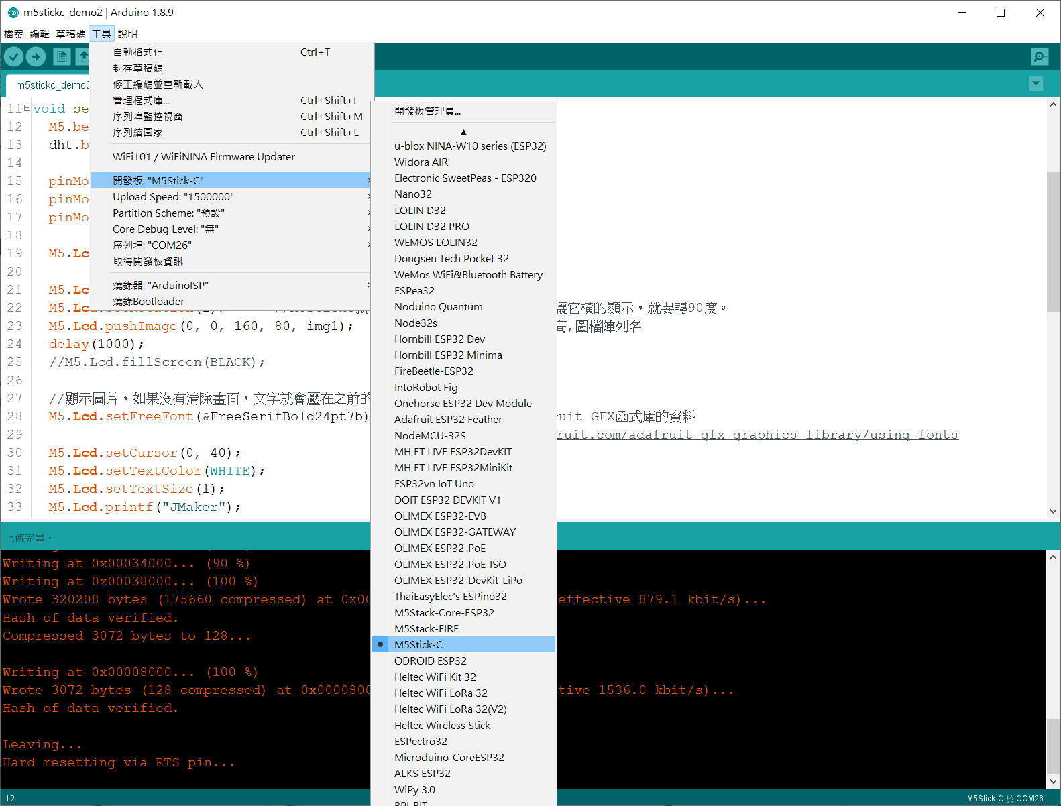This screenshot has width=1061, height=806.
Task: Select M5Stack-FIRE board
Action: tap(463, 628)
